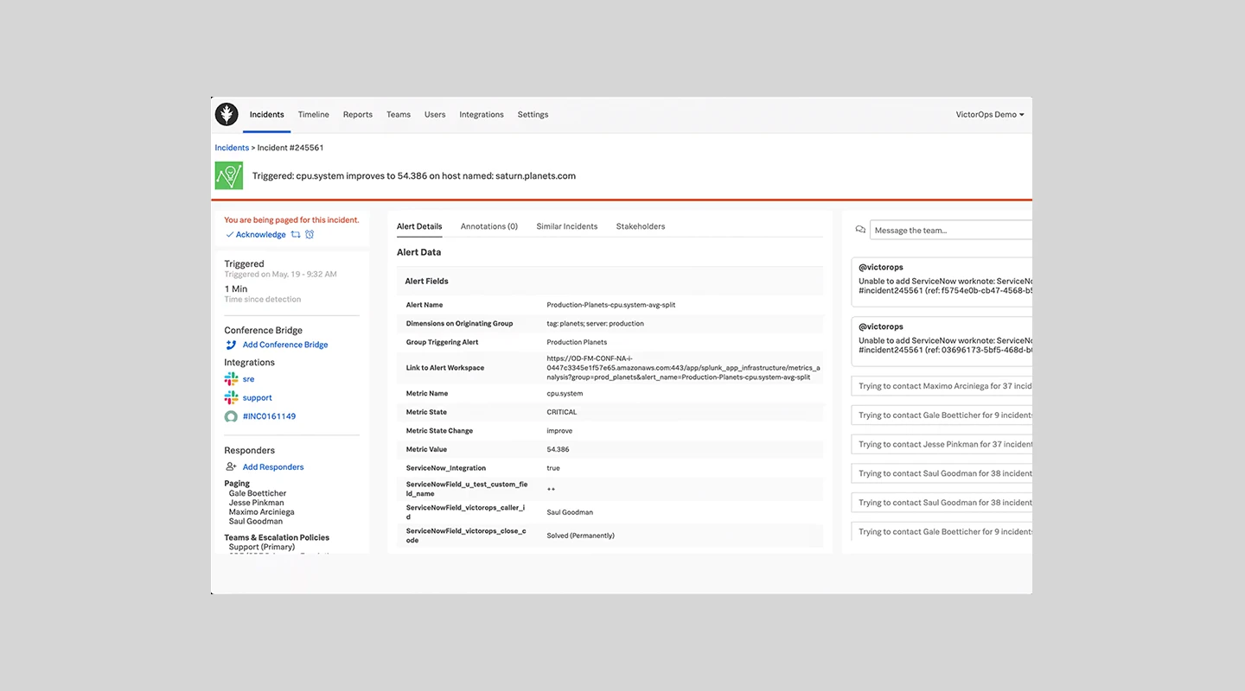Click the snooze alarm clock icon
This screenshot has height=691, width=1245.
[x=310, y=235]
